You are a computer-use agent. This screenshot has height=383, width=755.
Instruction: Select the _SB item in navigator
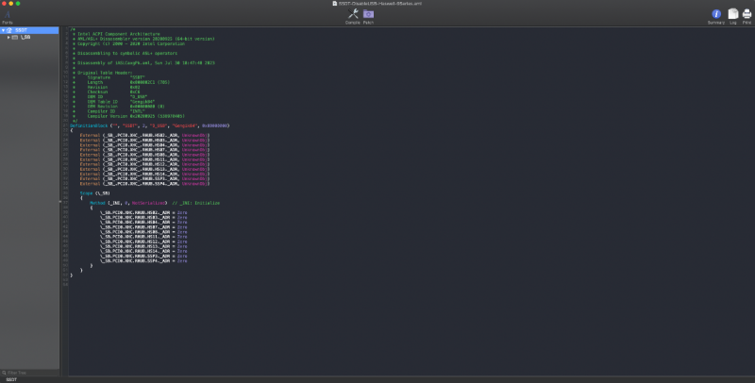click(26, 37)
